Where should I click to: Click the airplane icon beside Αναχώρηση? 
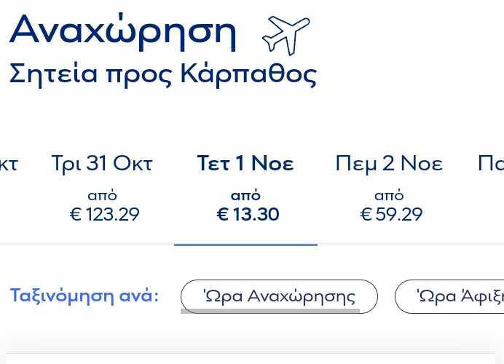[286, 34]
